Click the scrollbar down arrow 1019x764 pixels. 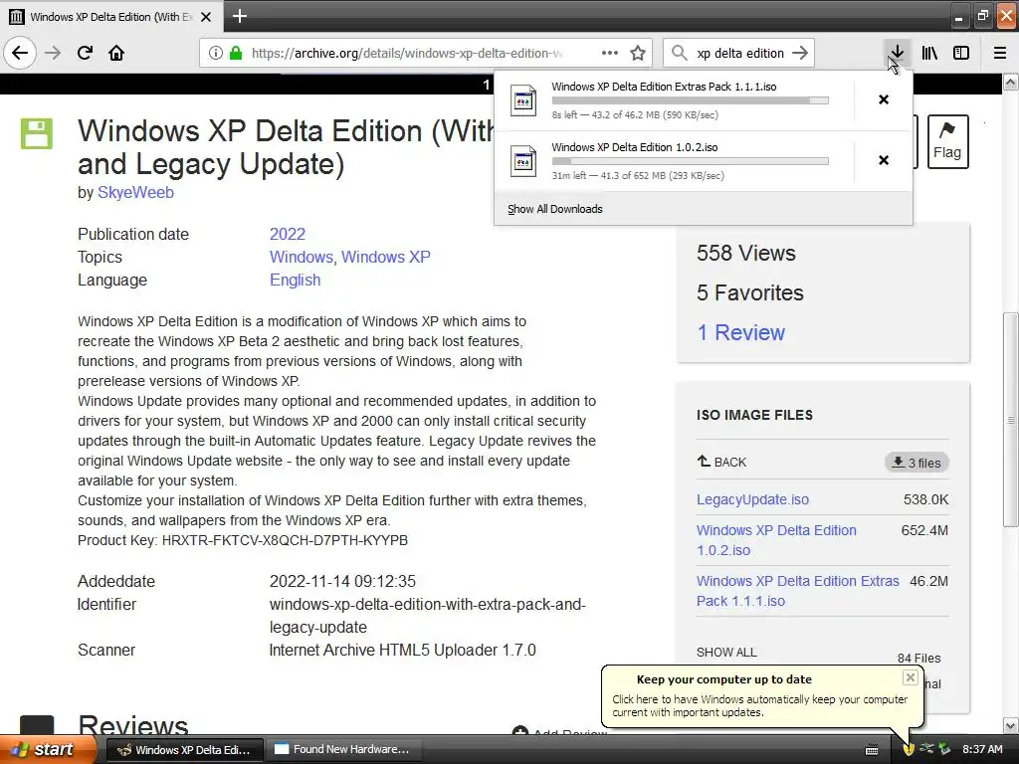point(1011,725)
